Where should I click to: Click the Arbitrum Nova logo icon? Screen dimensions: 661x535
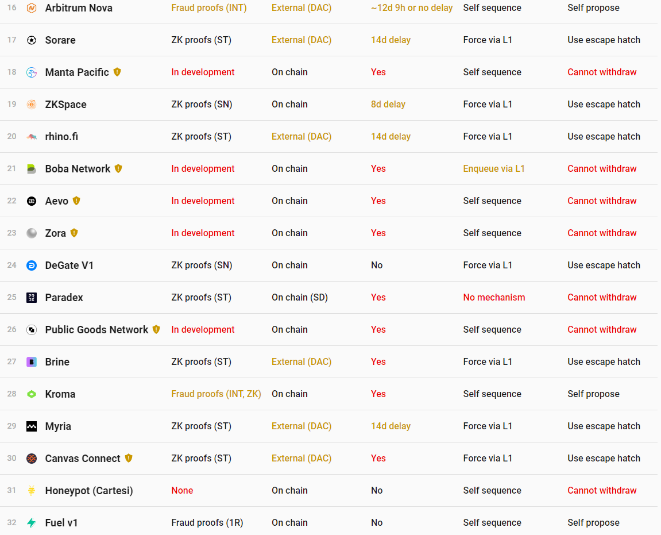click(32, 7)
